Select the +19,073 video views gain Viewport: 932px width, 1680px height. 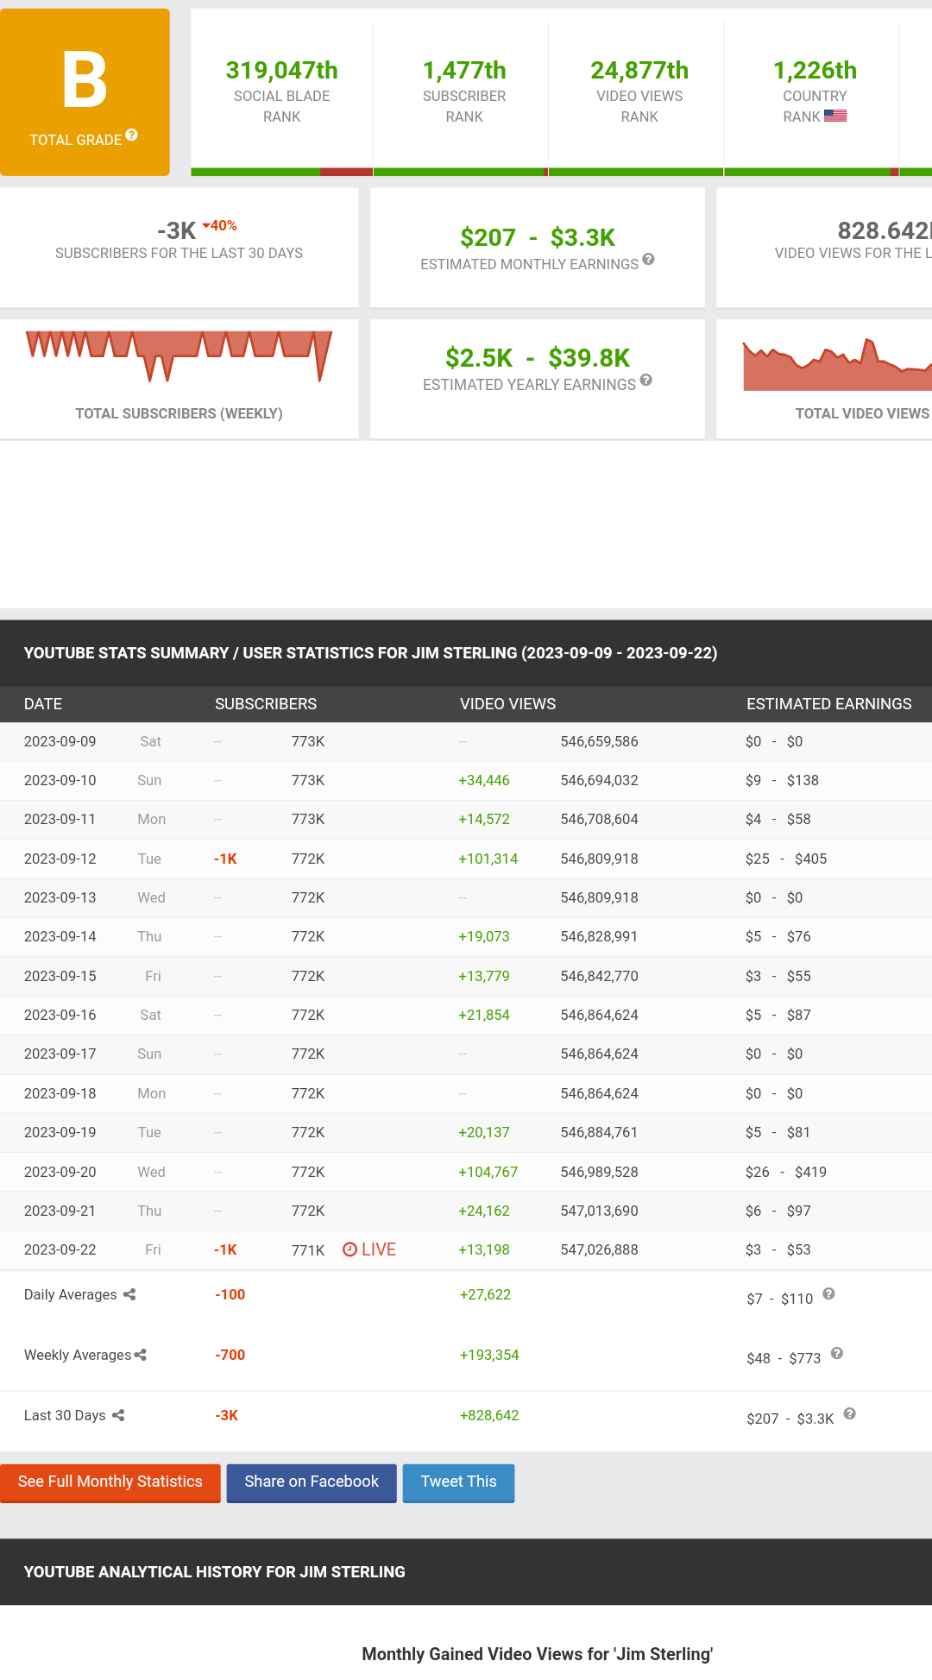(x=484, y=936)
